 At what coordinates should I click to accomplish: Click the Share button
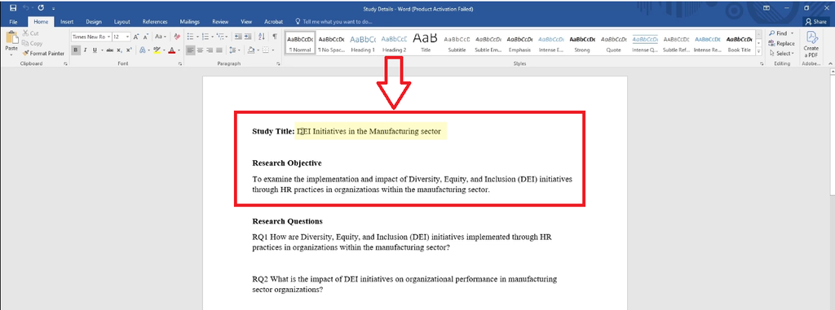[x=816, y=22]
